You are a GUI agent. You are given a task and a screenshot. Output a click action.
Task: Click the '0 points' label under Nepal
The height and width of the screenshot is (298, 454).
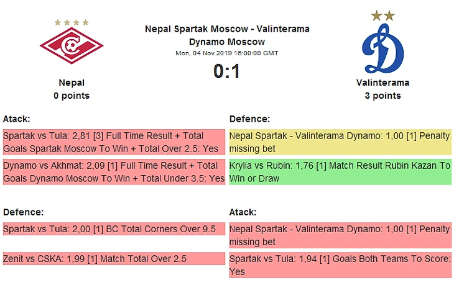pyautogui.click(x=72, y=96)
